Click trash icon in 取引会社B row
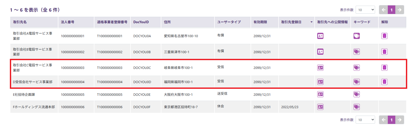This screenshot has height=127, width=415. point(384,52)
